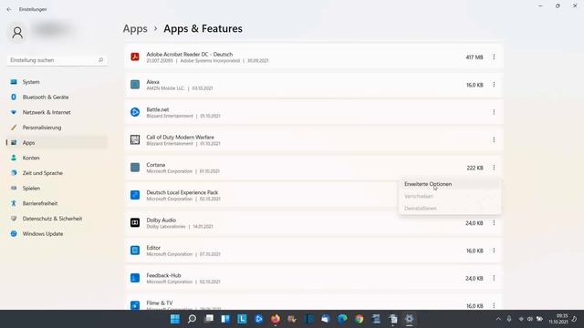The width and height of the screenshot is (584, 328).
Task: Click the Feedback-Hub app icon
Action: coord(135,278)
